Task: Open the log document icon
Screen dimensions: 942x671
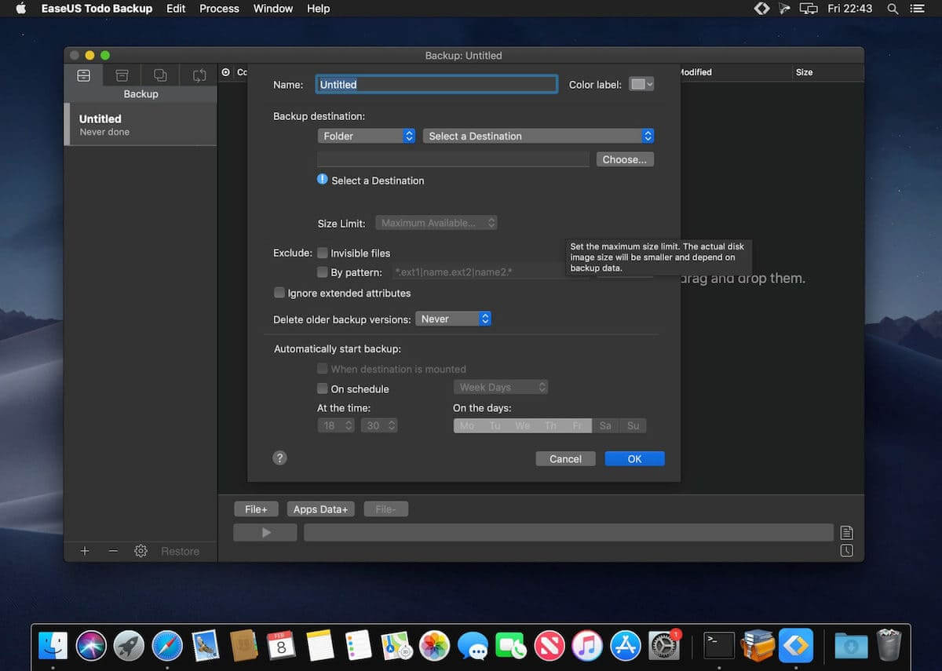Action: tap(846, 532)
